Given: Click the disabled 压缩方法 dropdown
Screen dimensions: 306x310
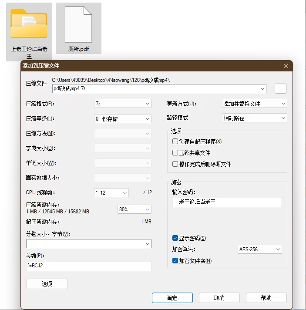Looking at the screenshot, I should click(x=123, y=134).
